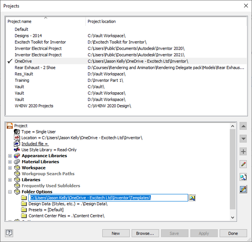Expand the Workspace node
Viewport: 252px width, 242px height.
[10, 168]
